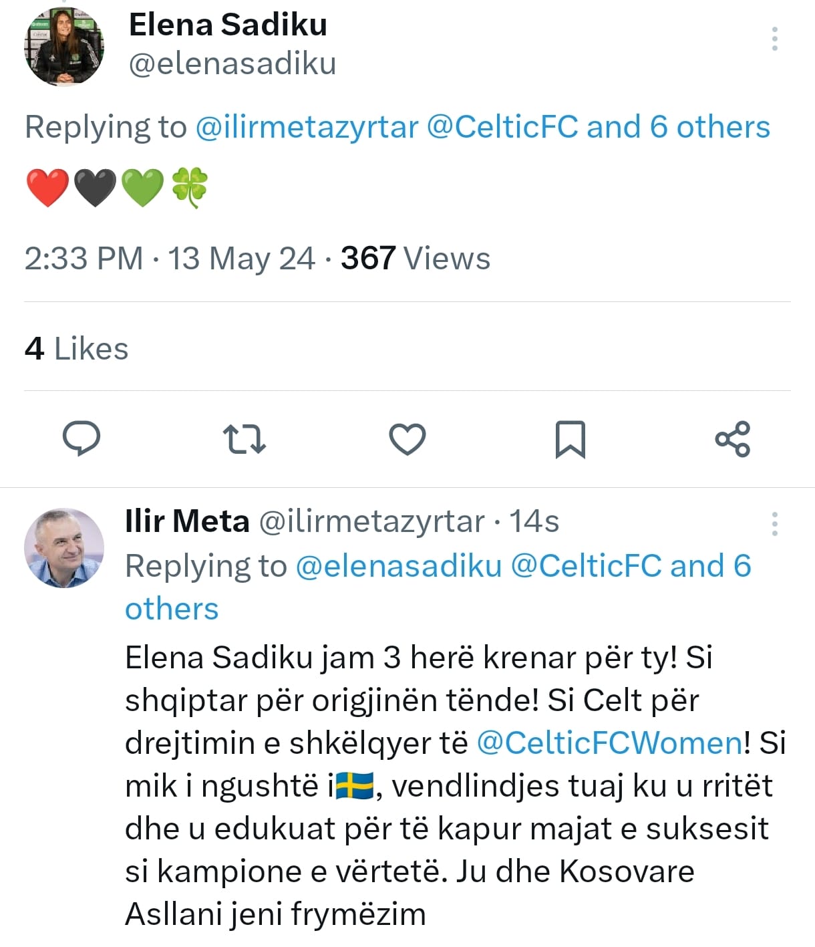View the 4 Likes list
The width and height of the screenshot is (815, 947).
point(76,349)
